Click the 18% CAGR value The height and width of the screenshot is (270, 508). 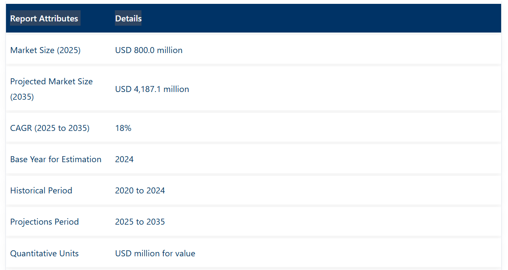point(123,128)
